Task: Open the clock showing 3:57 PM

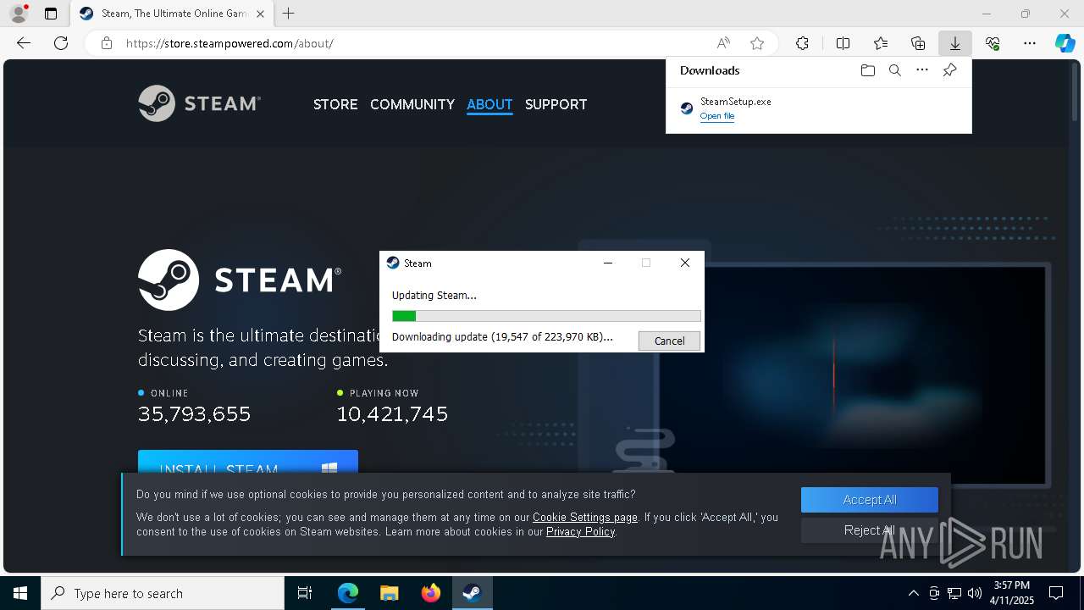Action: point(1014,593)
